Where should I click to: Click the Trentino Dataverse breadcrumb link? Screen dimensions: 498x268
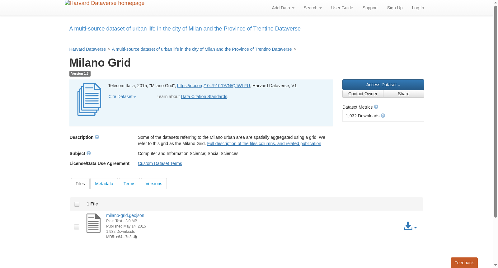pyautogui.click(x=202, y=49)
